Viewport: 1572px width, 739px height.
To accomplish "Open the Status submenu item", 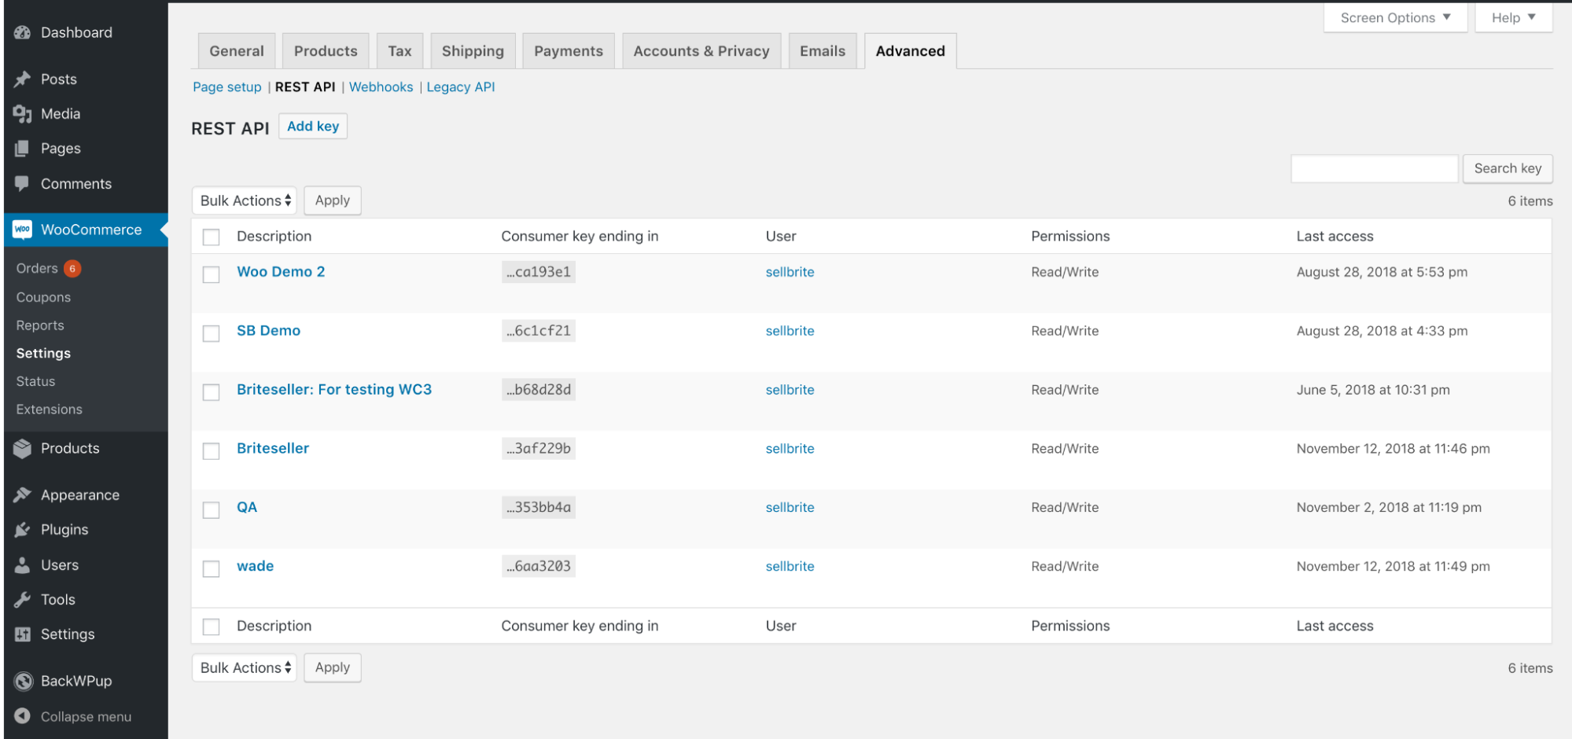I will 35,381.
